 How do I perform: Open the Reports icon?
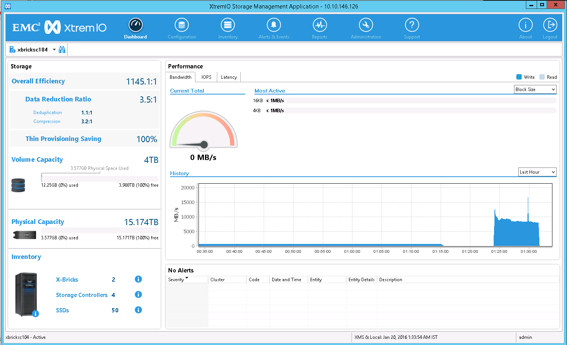[x=319, y=25]
